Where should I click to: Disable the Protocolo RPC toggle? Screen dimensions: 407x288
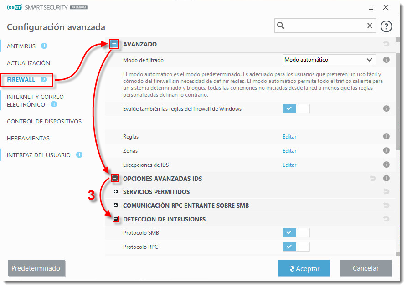[x=296, y=247]
